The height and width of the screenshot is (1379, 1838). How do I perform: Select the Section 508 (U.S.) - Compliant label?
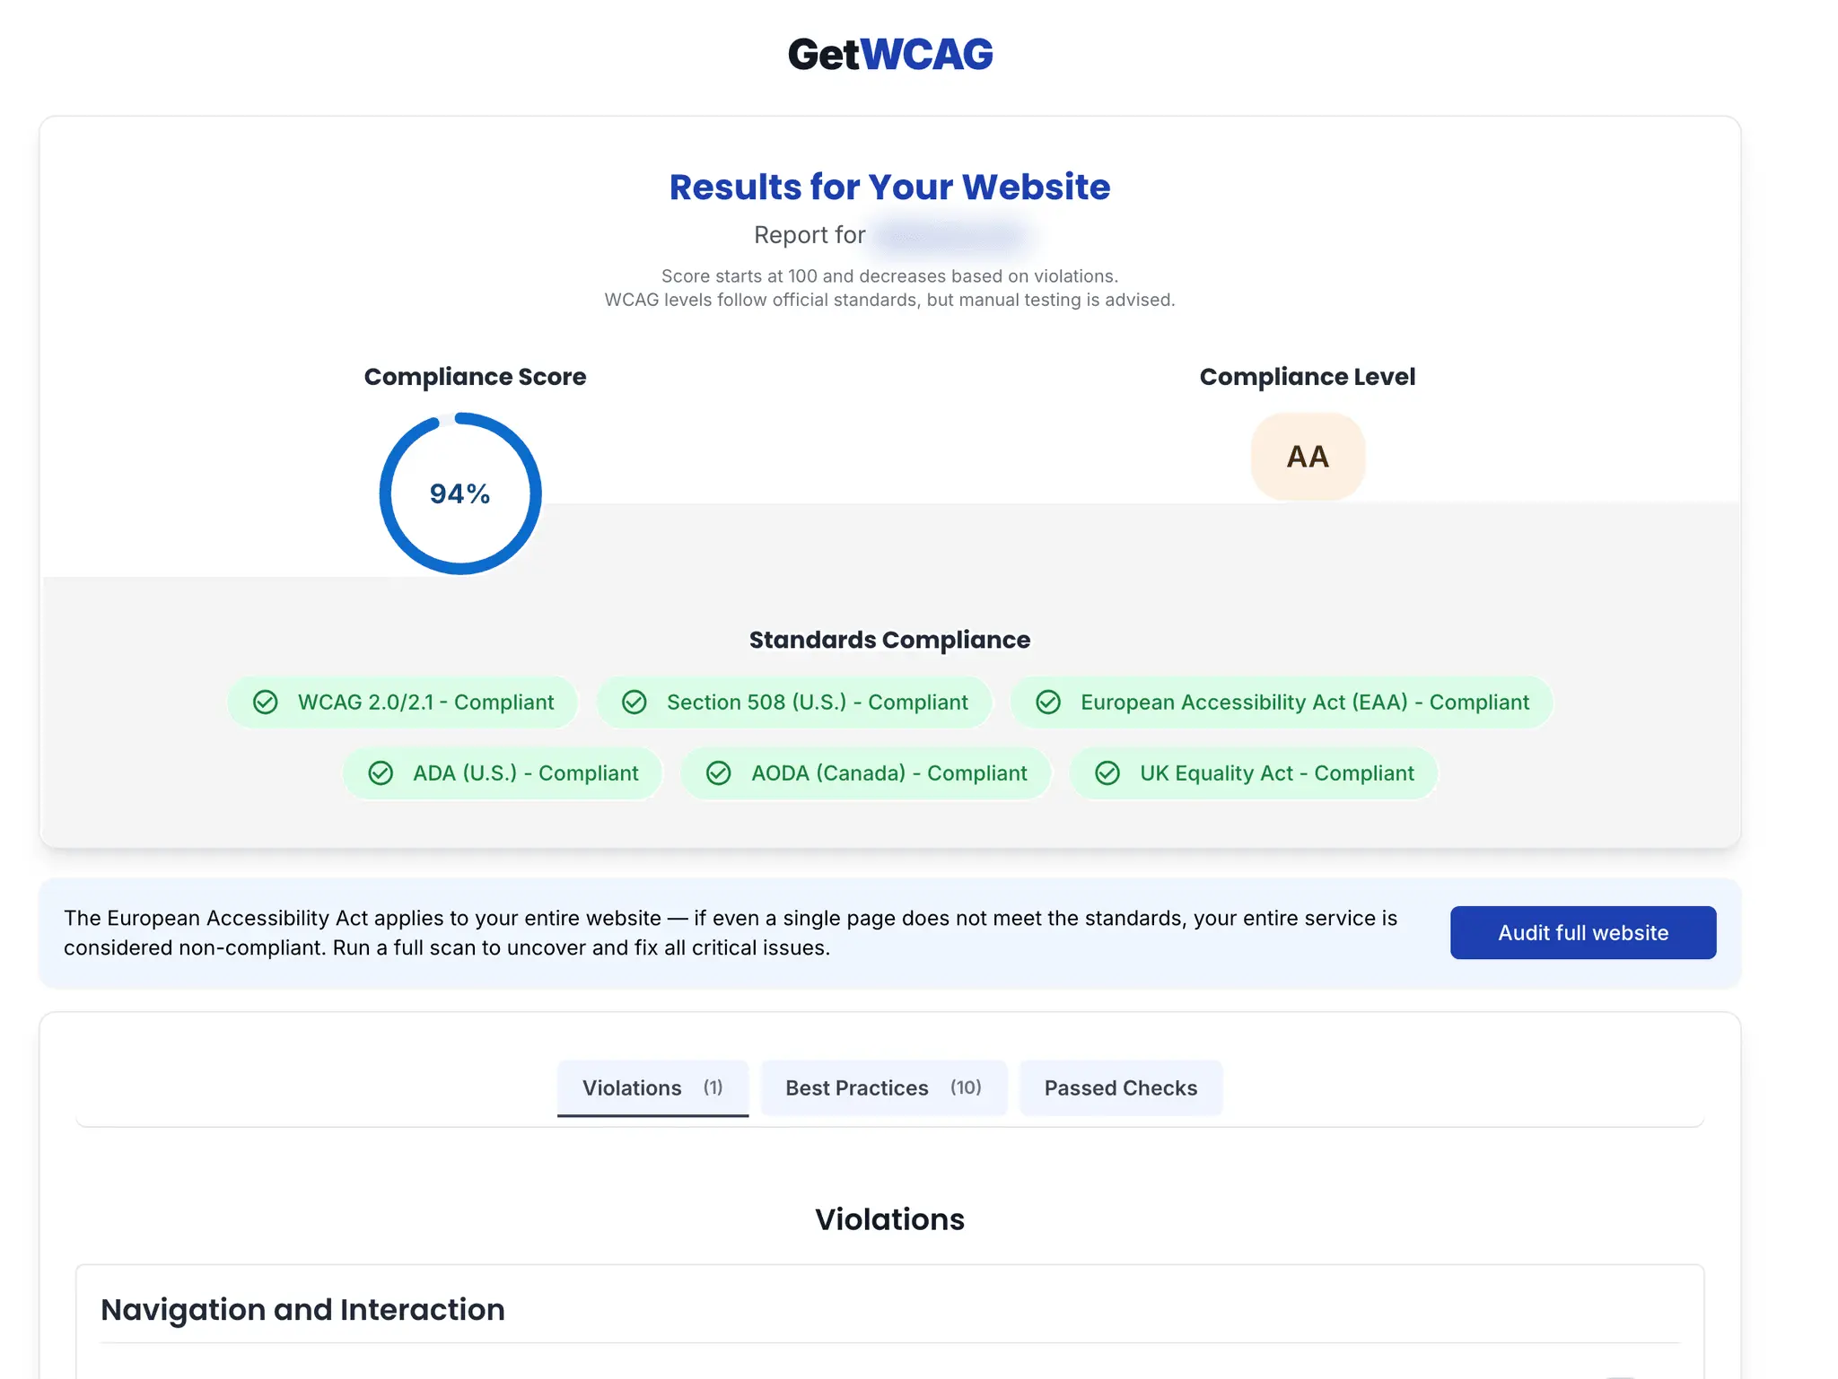(817, 702)
